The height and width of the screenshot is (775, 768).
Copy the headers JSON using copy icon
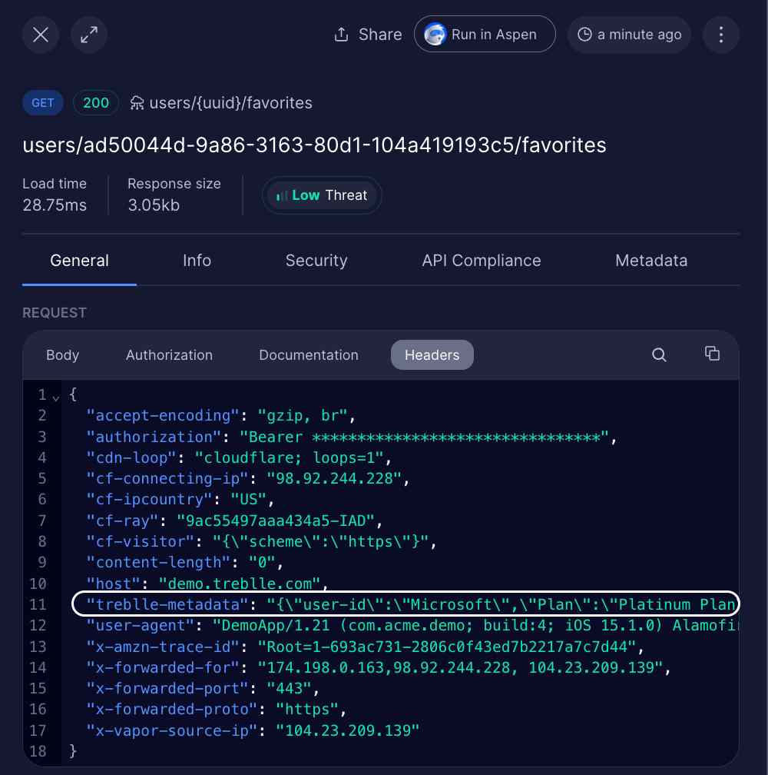point(712,354)
